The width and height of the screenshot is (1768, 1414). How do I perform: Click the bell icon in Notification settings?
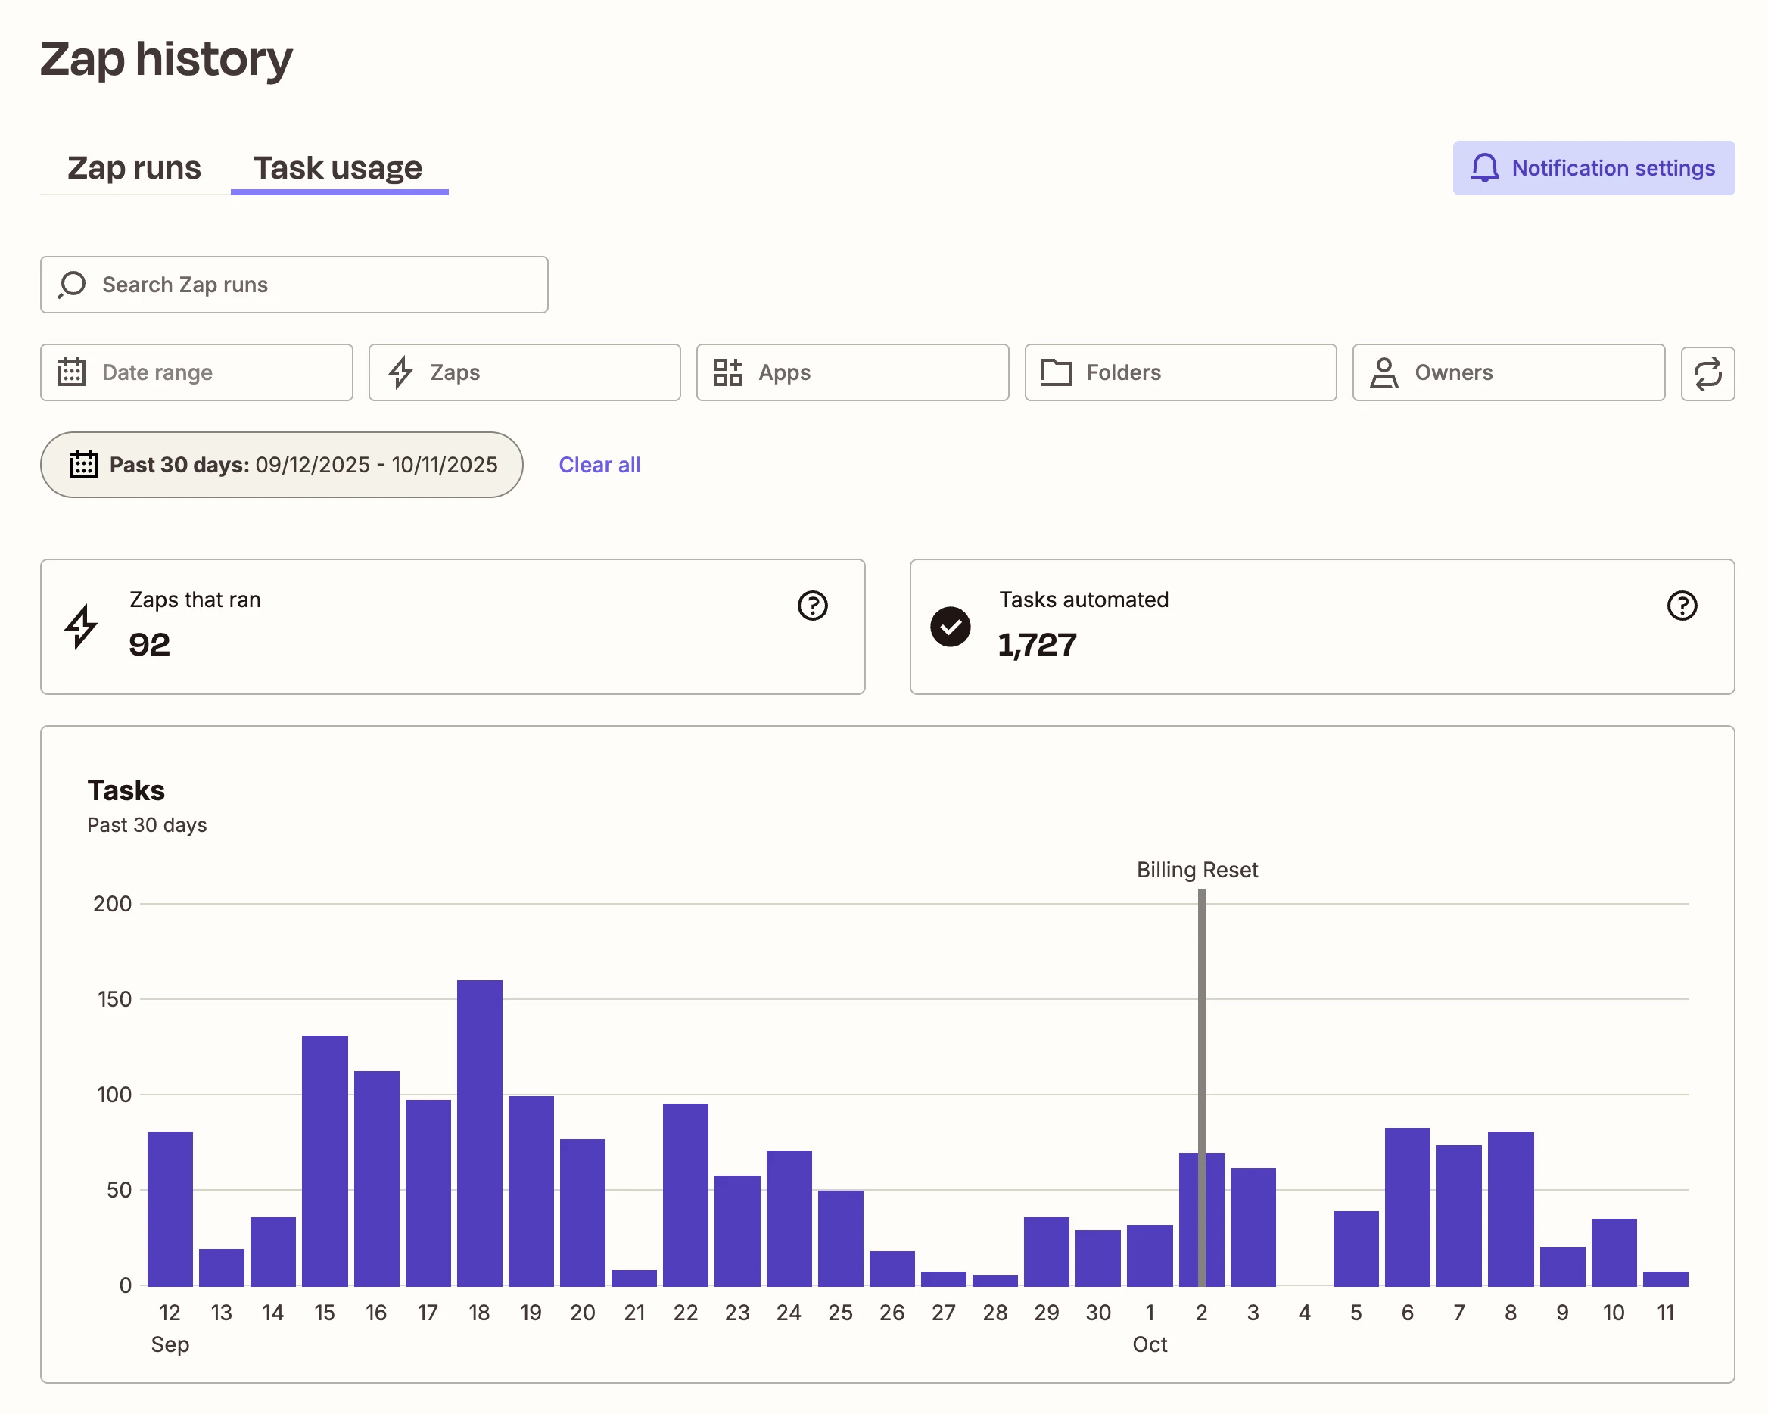[x=1483, y=168]
